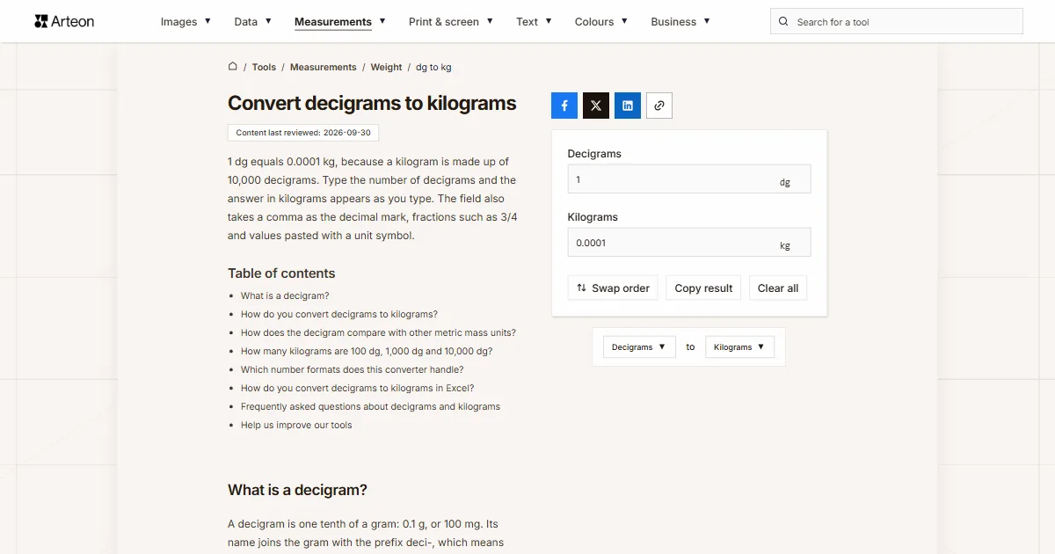Open the Text menu

point(534,21)
